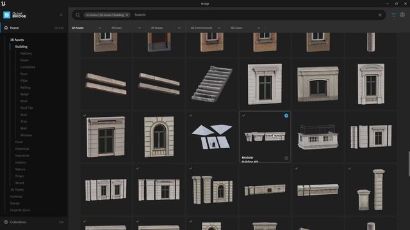Select the Building category
Image resolution: width=410 pixels, height=230 pixels.
point(21,47)
